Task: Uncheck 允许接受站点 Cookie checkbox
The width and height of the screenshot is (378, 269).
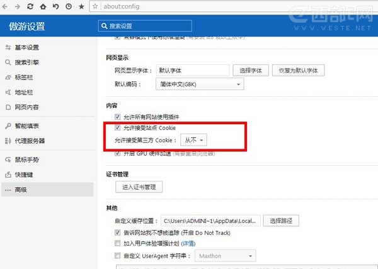Action: tap(118, 128)
